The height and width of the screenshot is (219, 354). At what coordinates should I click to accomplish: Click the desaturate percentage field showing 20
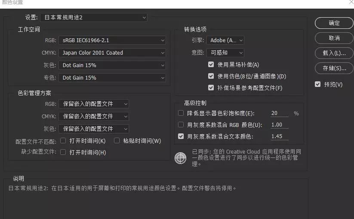pos(280,113)
